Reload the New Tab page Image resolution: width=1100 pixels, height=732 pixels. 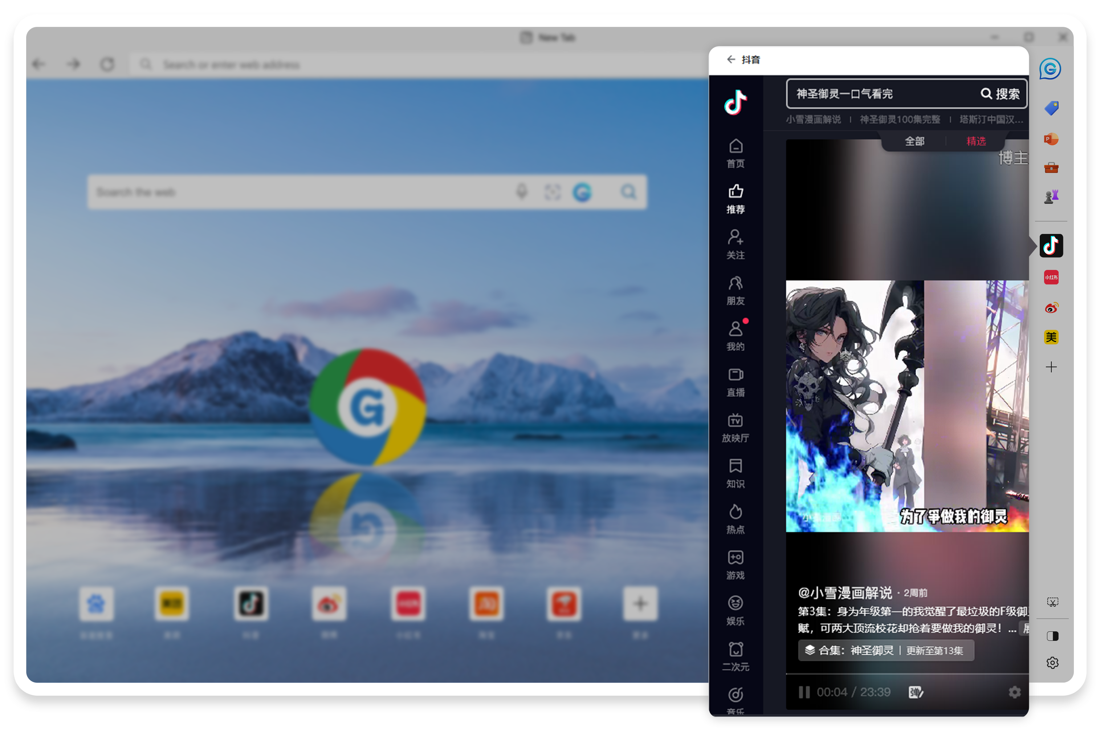(x=107, y=64)
